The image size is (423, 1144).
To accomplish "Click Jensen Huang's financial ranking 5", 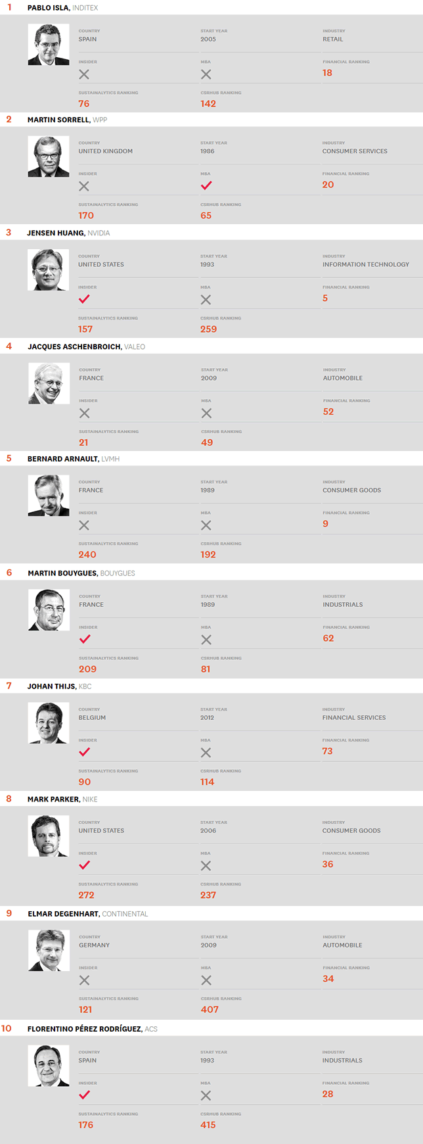I will tap(325, 298).
